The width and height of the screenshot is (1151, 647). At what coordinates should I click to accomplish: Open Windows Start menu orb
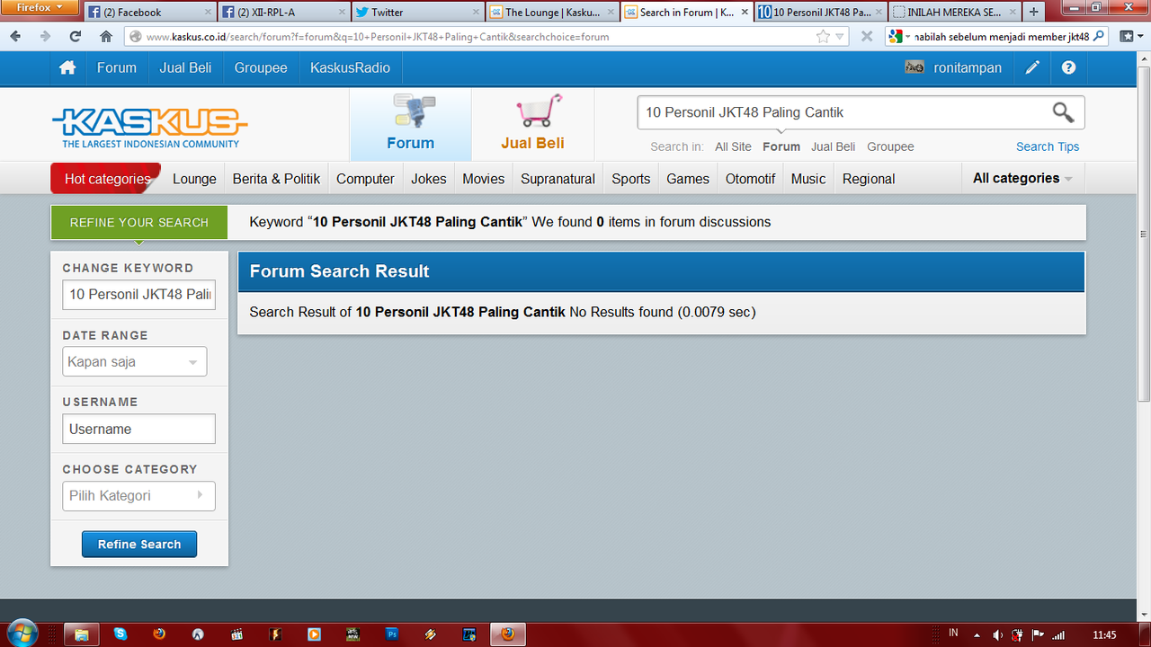point(21,633)
